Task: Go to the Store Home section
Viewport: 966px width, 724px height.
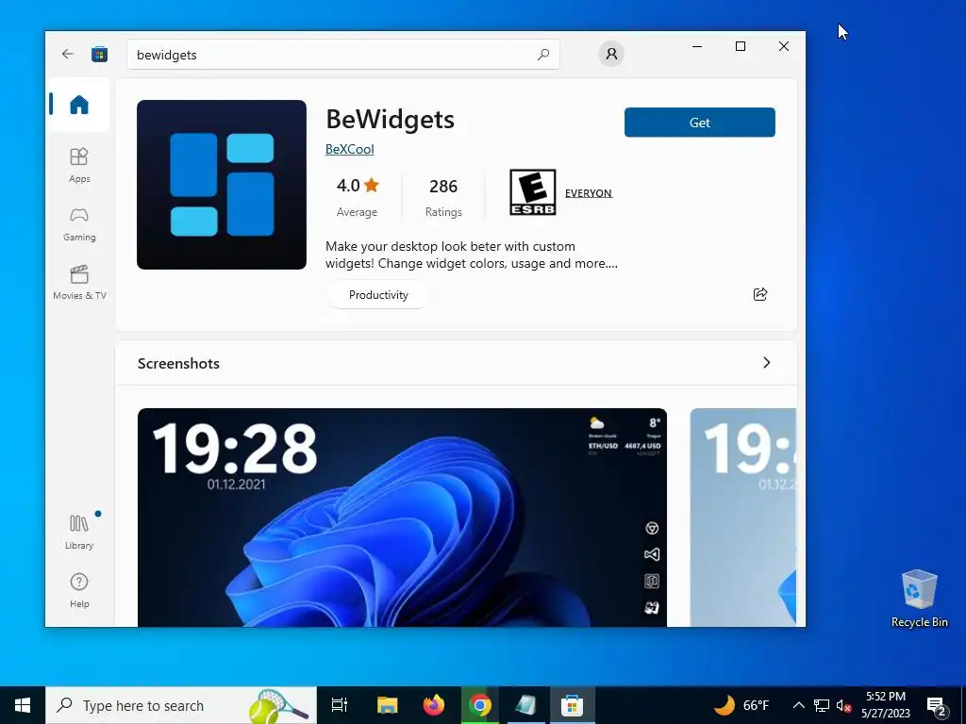Action: click(79, 105)
